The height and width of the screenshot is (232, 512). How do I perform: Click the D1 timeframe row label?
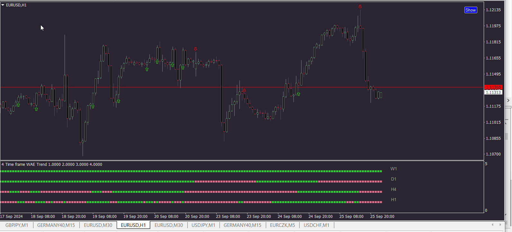pyautogui.click(x=394, y=179)
